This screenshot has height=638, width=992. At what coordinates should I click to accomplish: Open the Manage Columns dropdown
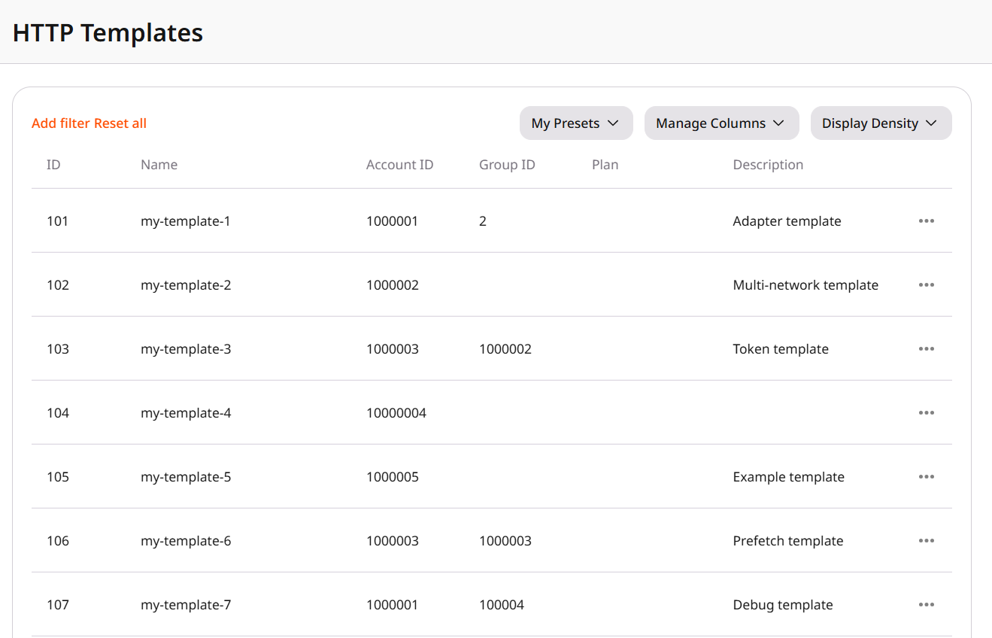[721, 123]
